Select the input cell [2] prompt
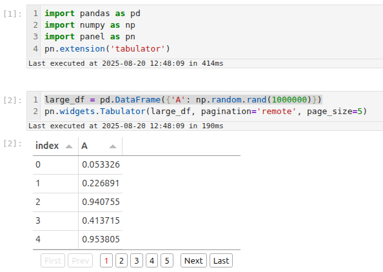The height and width of the screenshot is (272, 383). pyautogui.click(x=12, y=100)
